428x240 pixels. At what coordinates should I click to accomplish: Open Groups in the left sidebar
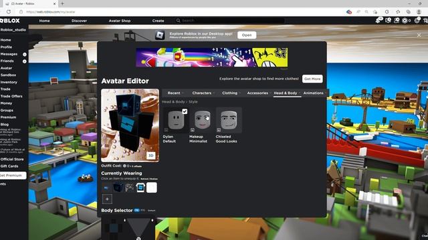click(x=7, y=111)
